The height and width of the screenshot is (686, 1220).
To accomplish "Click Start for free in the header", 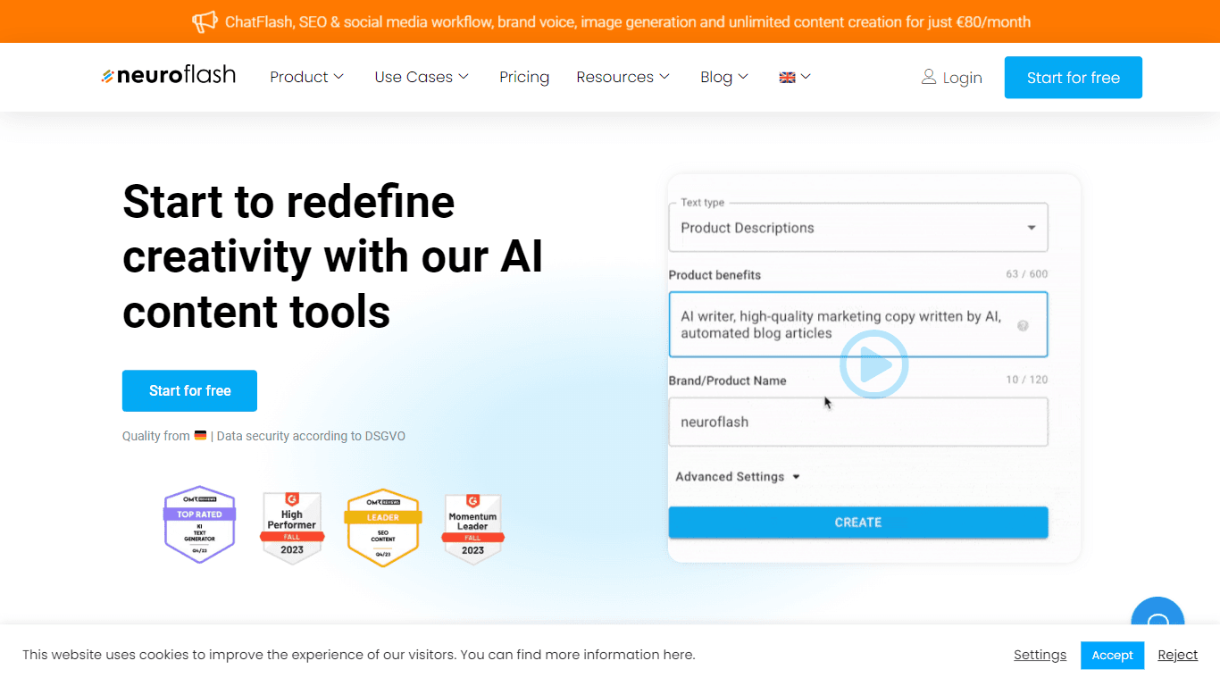I will pos(1074,78).
